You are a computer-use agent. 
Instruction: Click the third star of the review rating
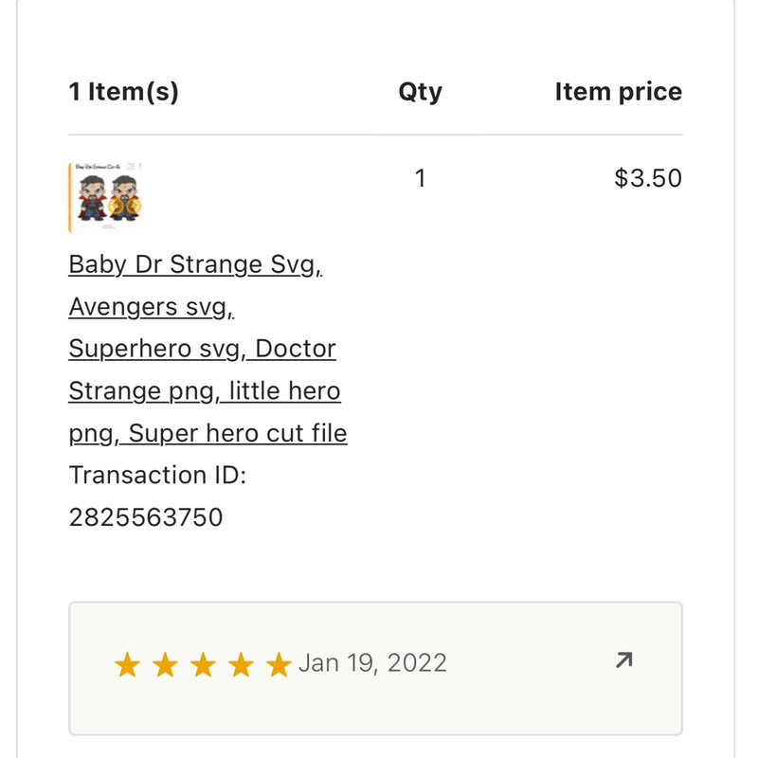pyautogui.click(x=202, y=664)
